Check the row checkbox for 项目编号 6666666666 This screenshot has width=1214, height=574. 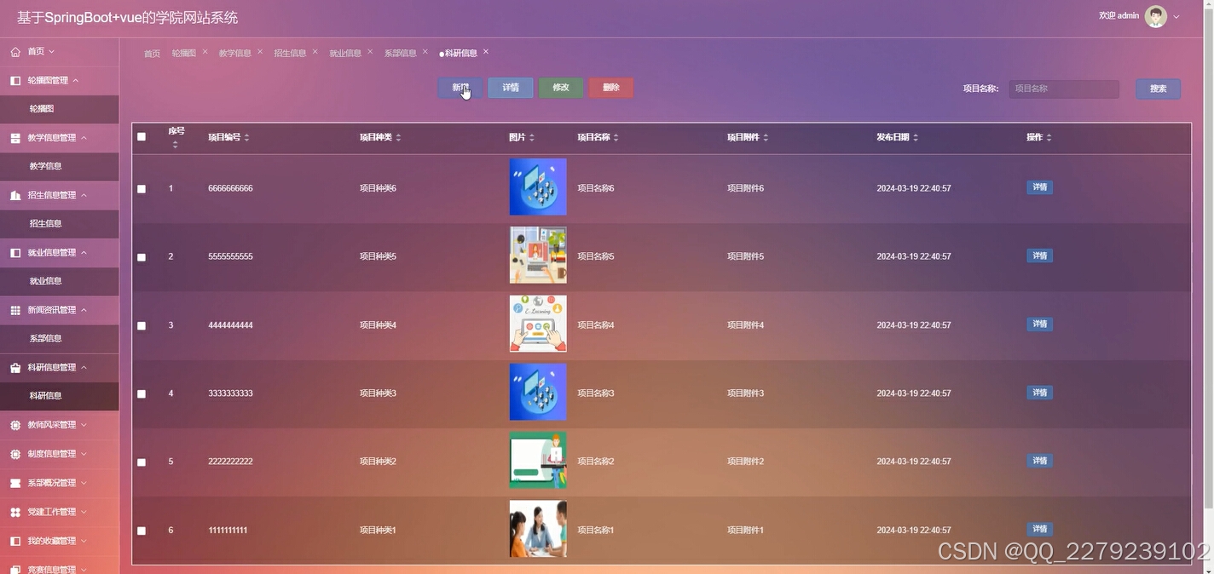142,188
